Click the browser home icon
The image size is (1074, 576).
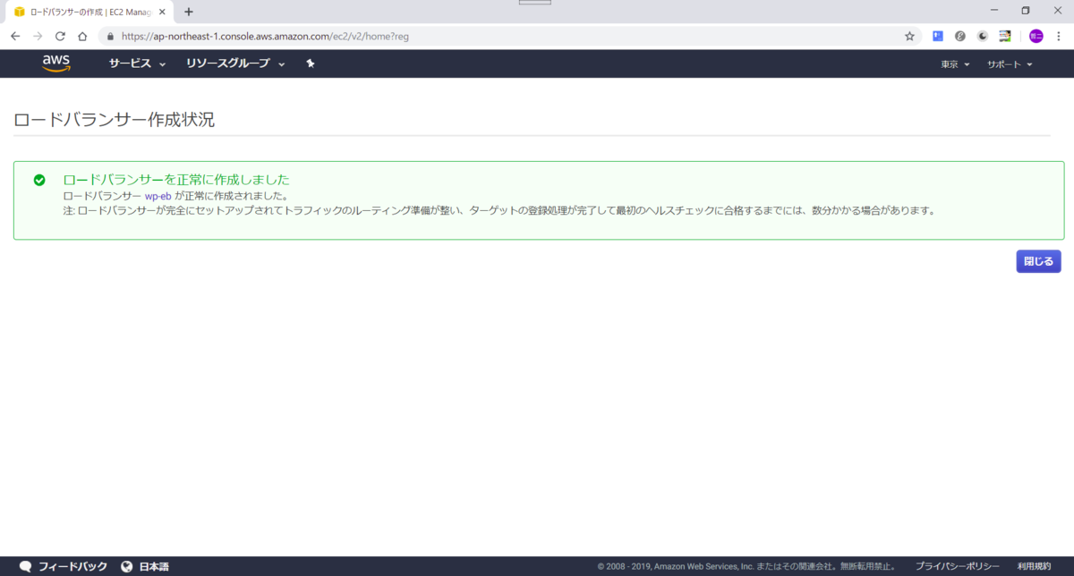point(81,36)
